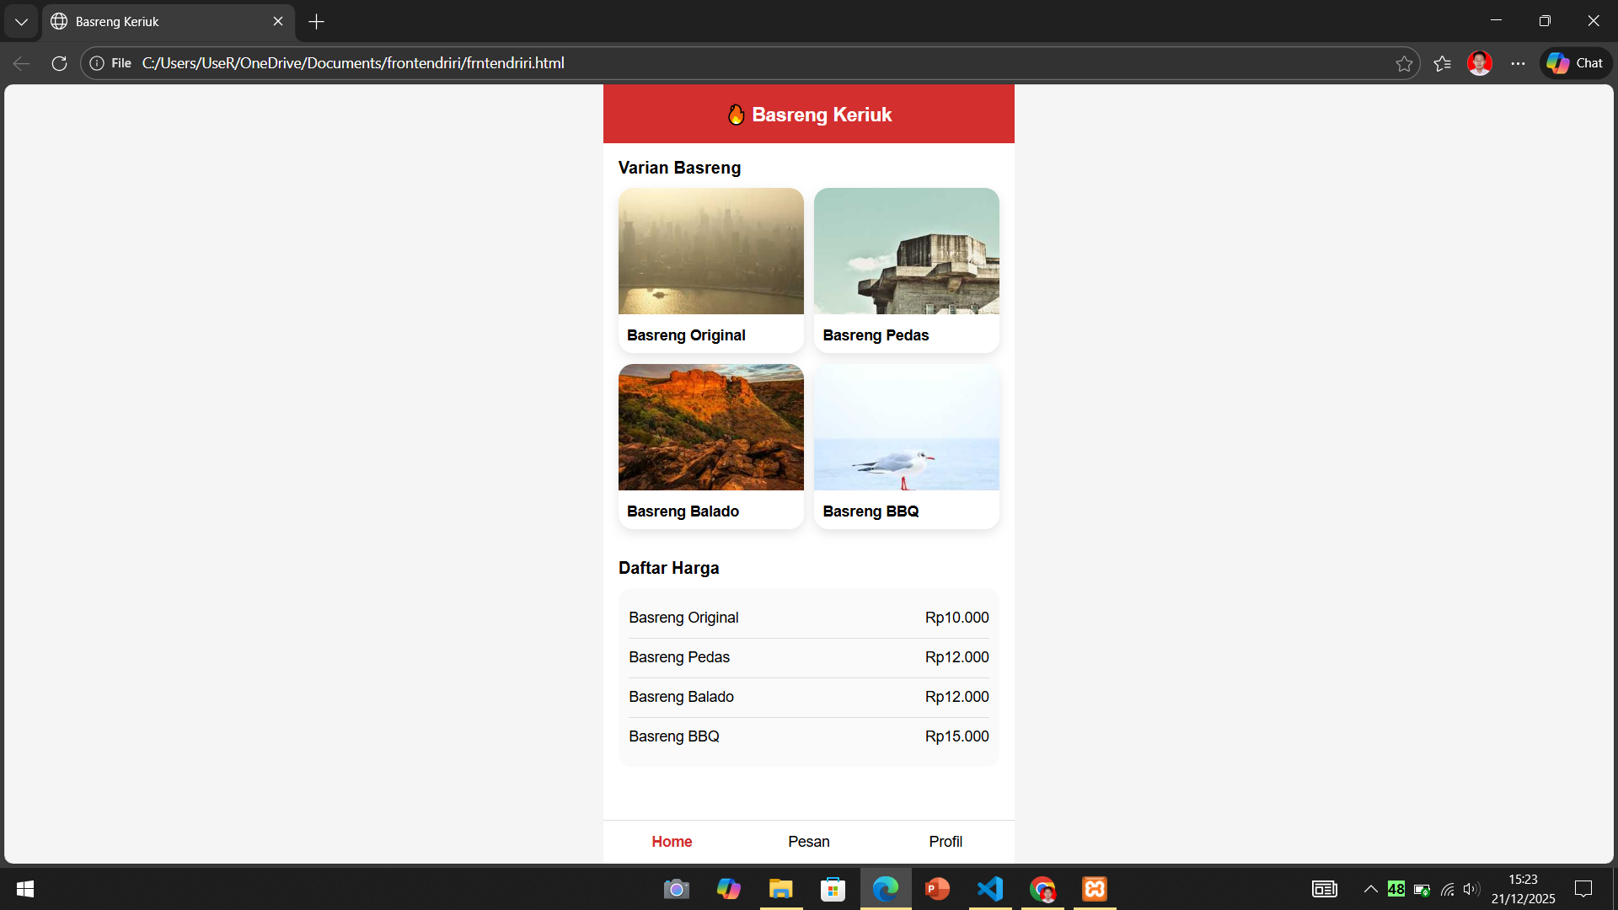Screen dimensions: 1618x910
Task: Go to the Profil navigation tab
Action: pyautogui.click(x=946, y=842)
